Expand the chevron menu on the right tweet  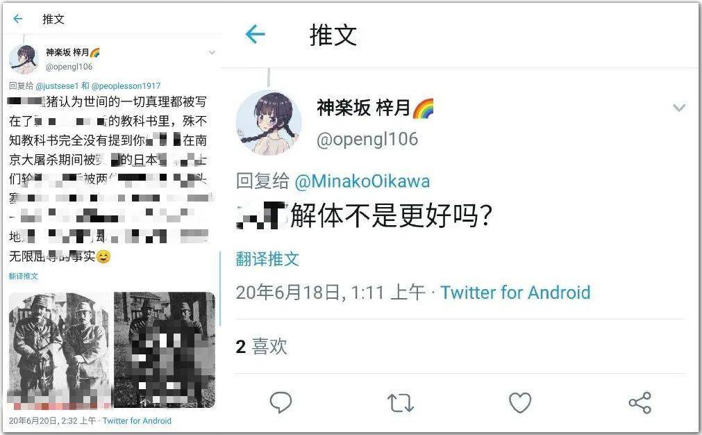pos(679,108)
